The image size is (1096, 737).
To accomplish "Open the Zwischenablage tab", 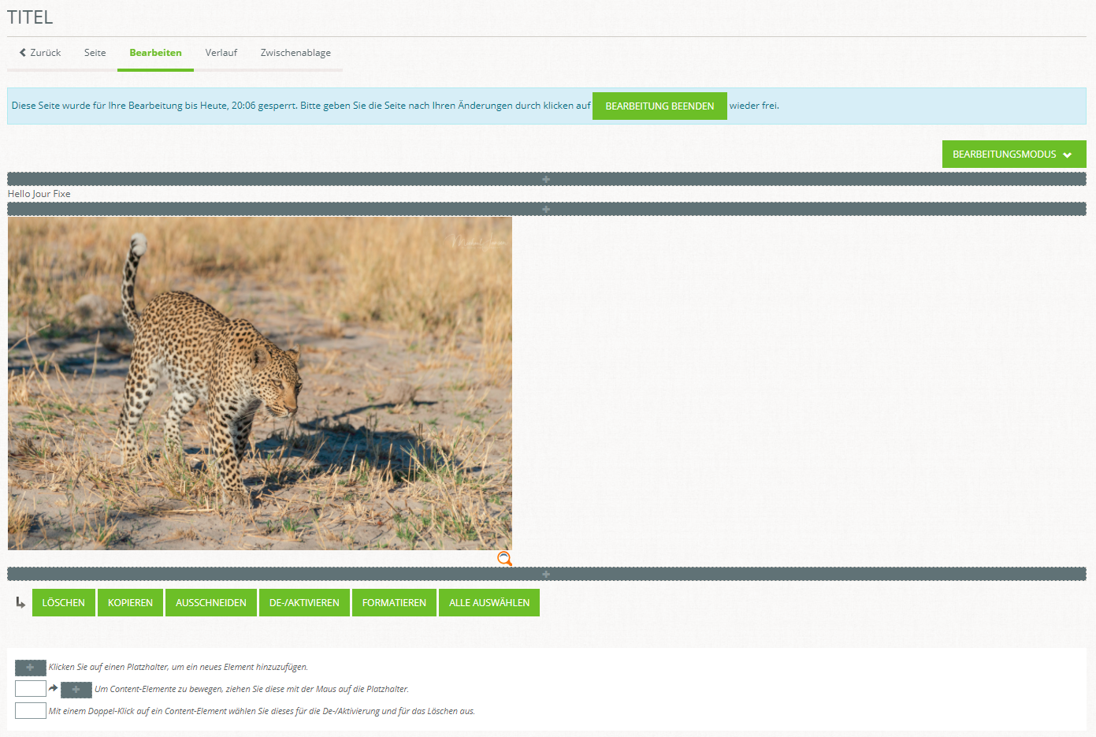I will click(295, 53).
